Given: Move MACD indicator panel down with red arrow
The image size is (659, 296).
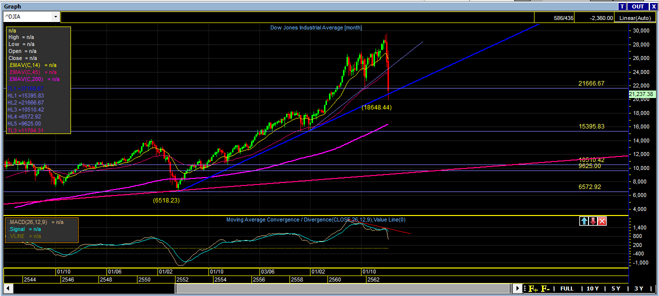Looking at the screenshot, I should (593, 221).
